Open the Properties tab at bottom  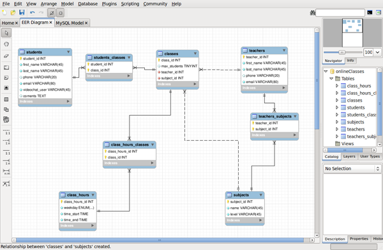point(359,238)
